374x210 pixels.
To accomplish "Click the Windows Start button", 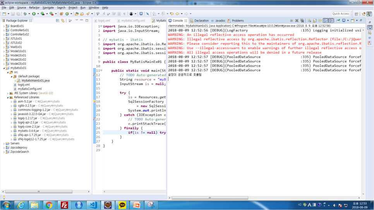I will [6, 205].
